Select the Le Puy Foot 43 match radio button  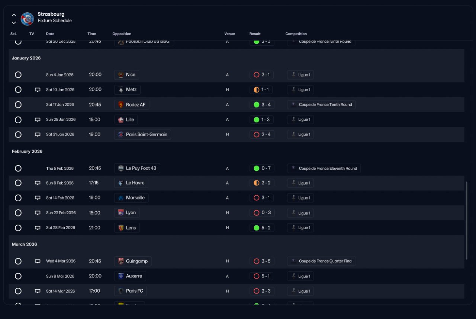18,168
